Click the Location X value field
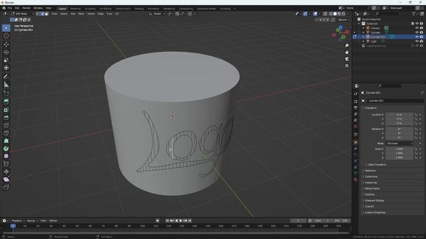The width and height of the screenshot is (426, 239). (399, 115)
